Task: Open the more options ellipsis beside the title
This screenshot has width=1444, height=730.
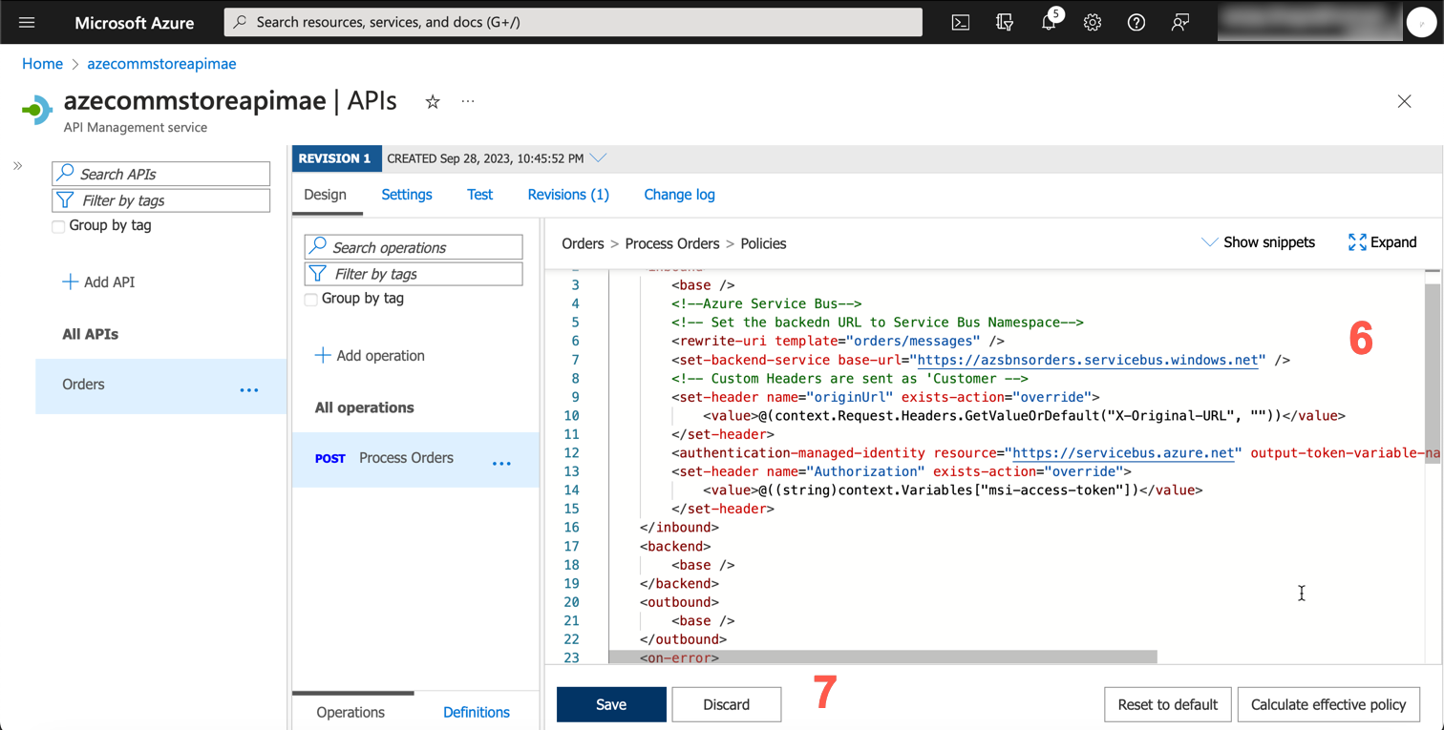Action: (468, 101)
